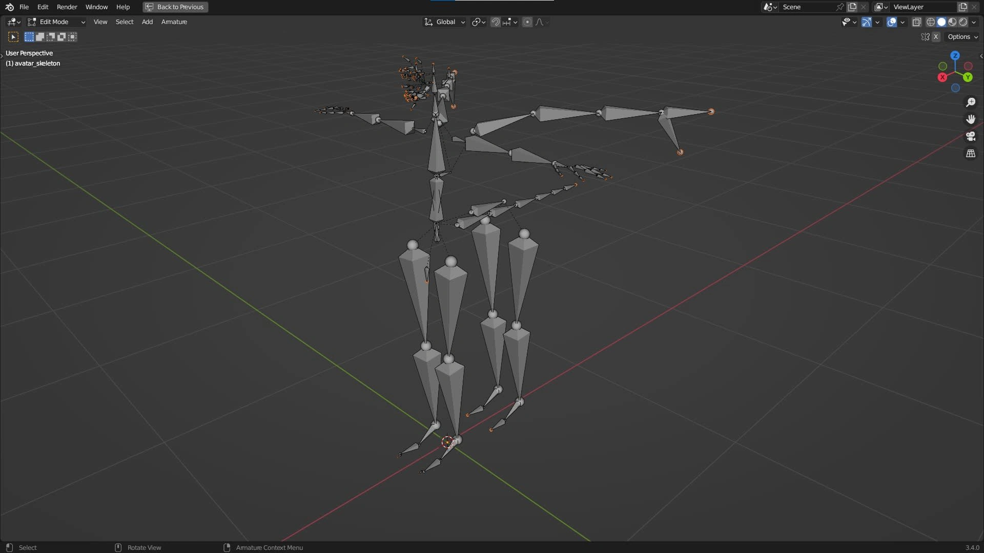Open Global transform orientation dropdown
Image resolution: width=984 pixels, height=553 pixels.
445,22
